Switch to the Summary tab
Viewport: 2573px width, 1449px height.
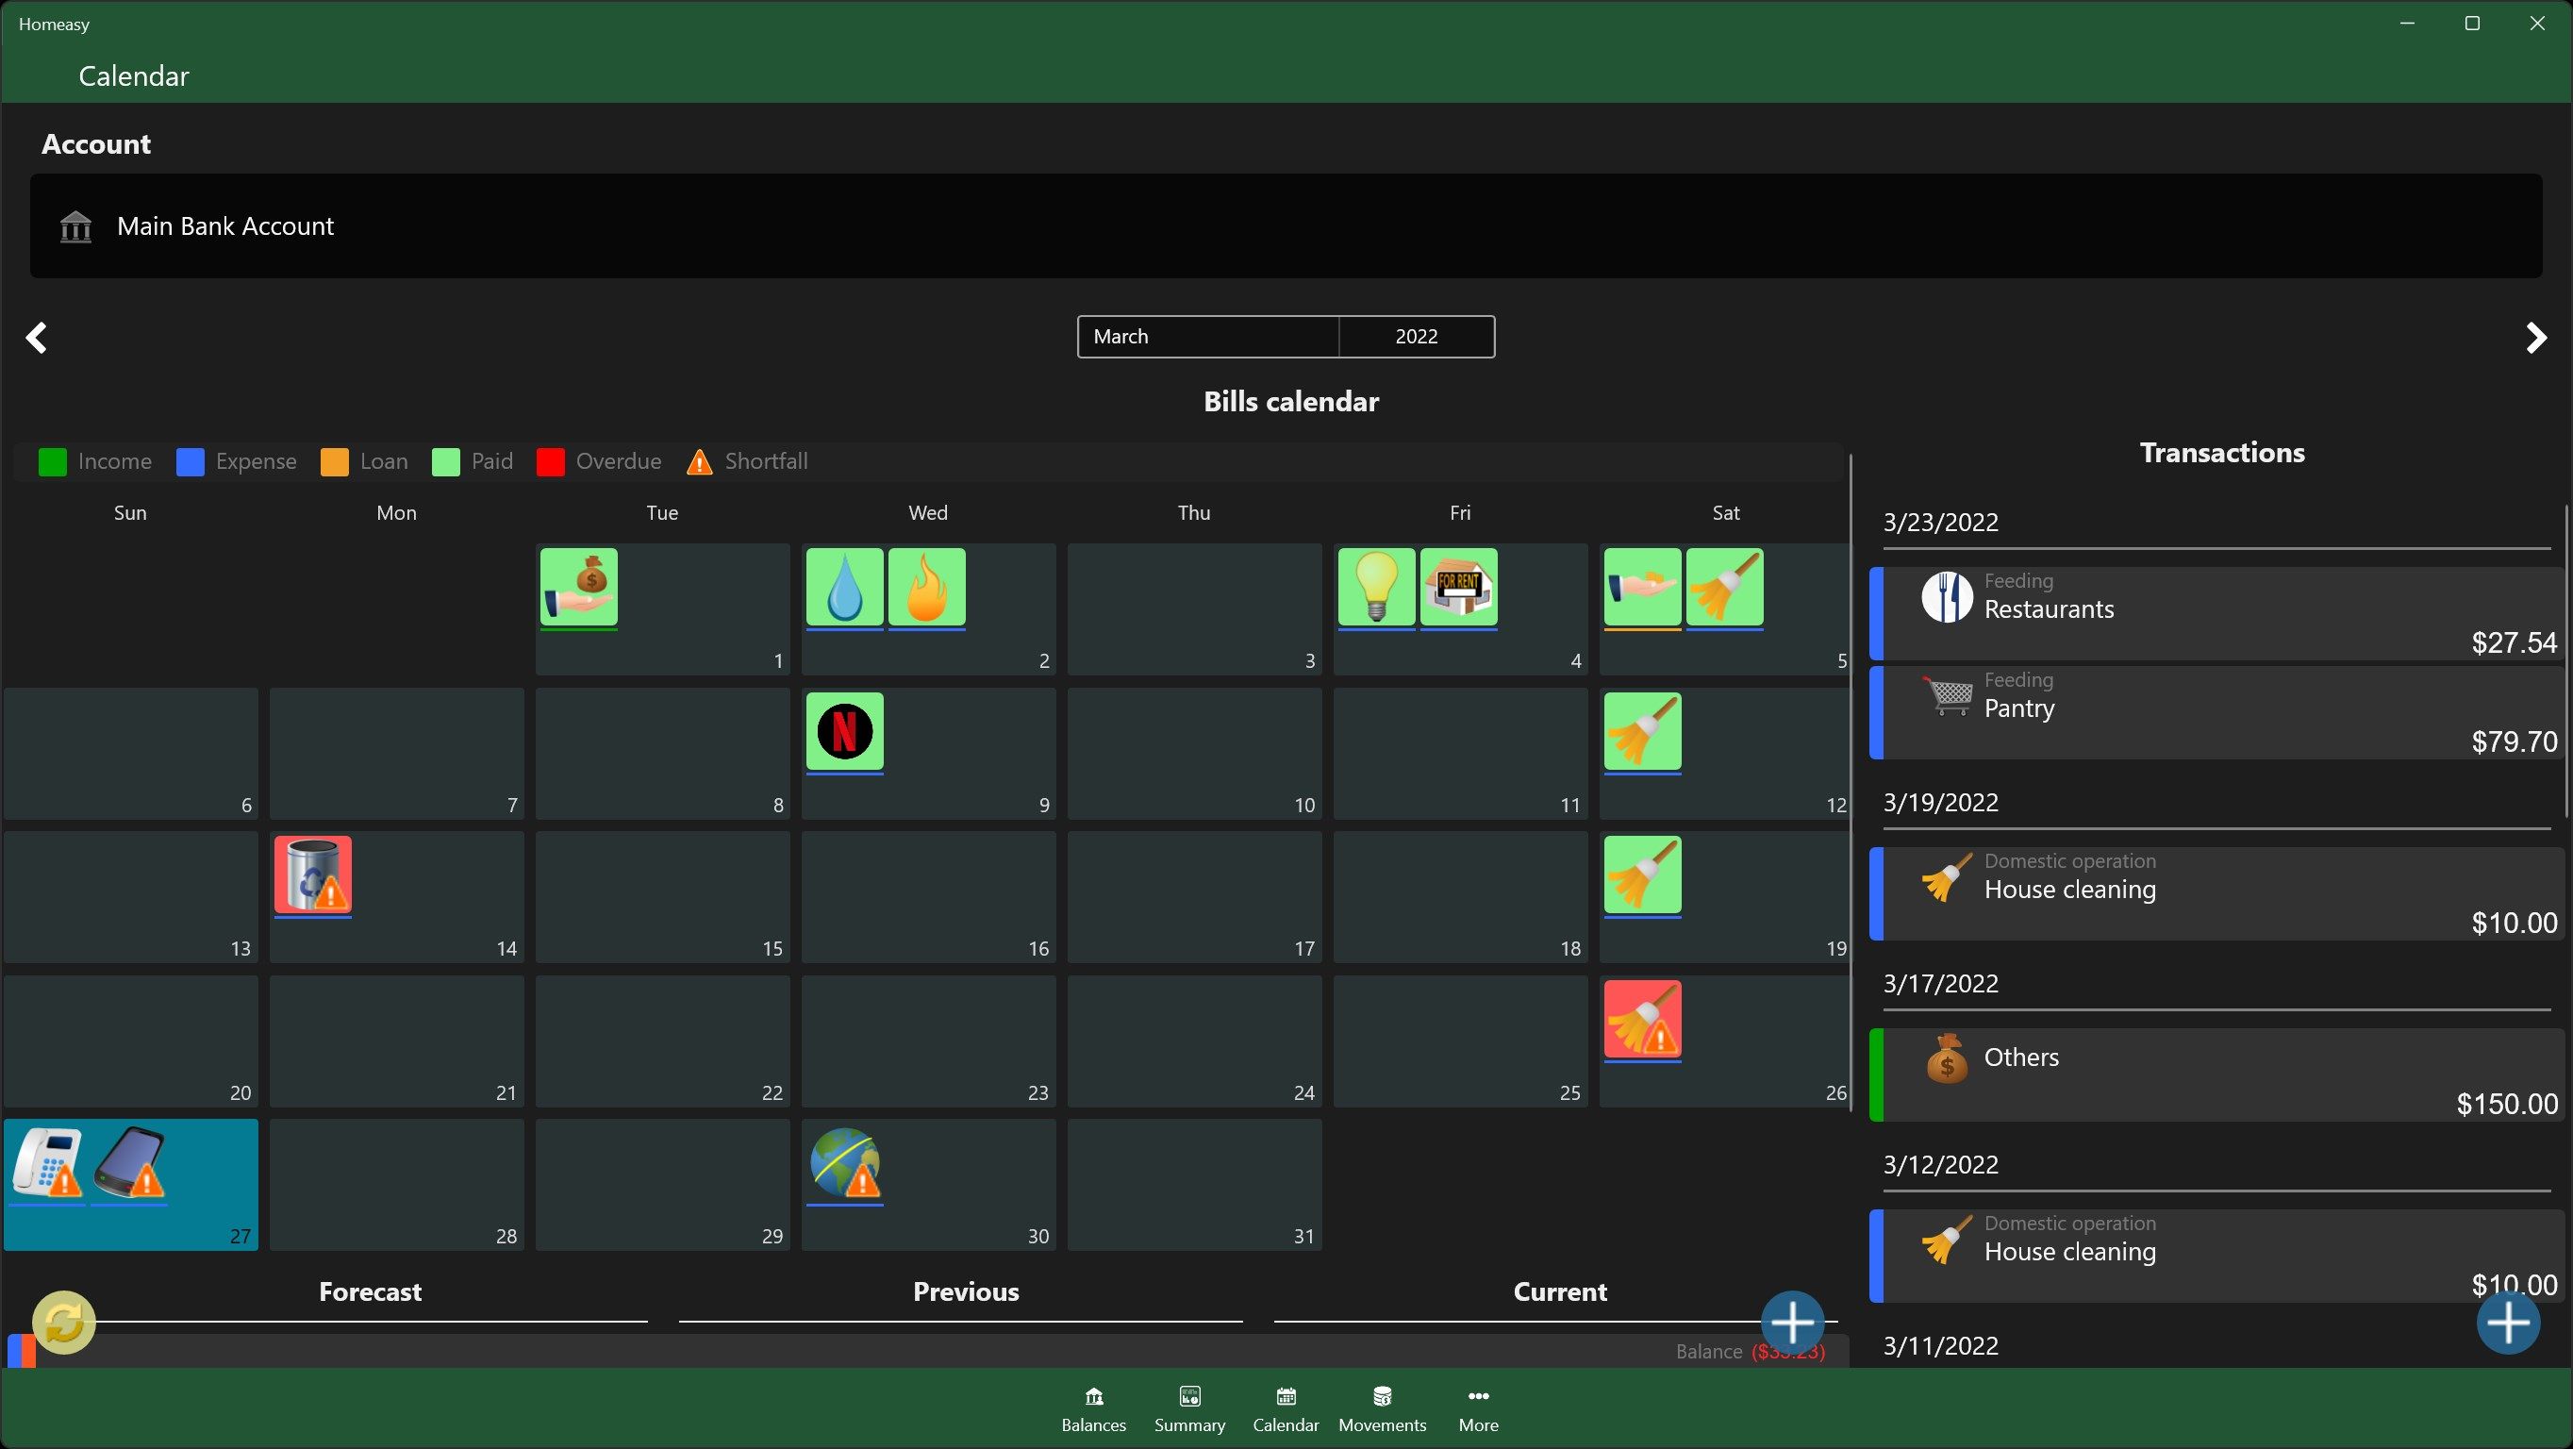(x=1187, y=1407)
